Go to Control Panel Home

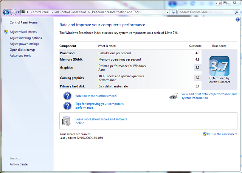(x=23, y=23)
